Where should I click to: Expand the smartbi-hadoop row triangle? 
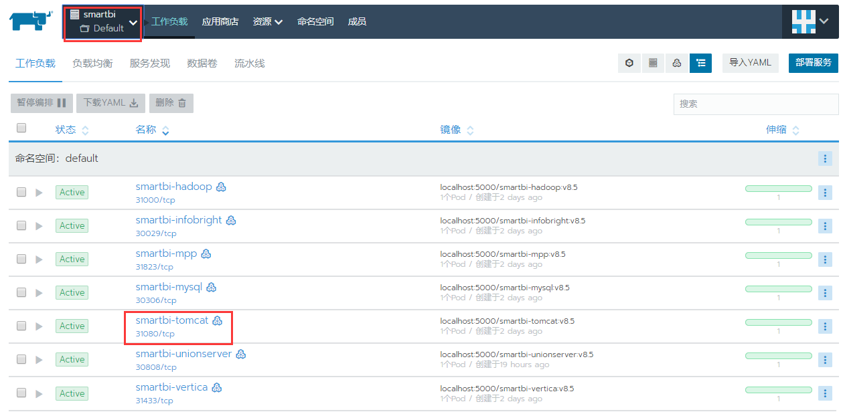[39, 193]
